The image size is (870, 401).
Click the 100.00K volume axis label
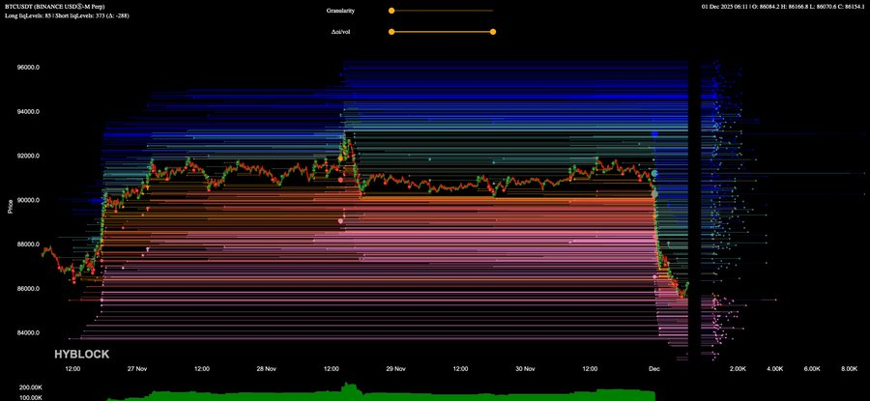click(30, 398)
